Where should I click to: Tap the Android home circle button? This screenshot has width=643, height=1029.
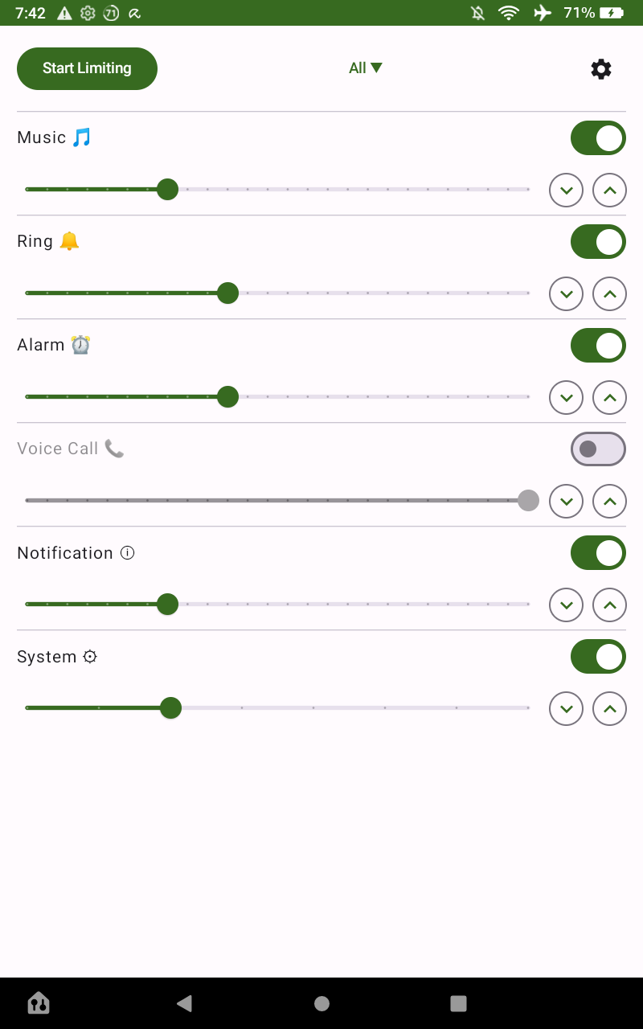(x=321, y=1003)
